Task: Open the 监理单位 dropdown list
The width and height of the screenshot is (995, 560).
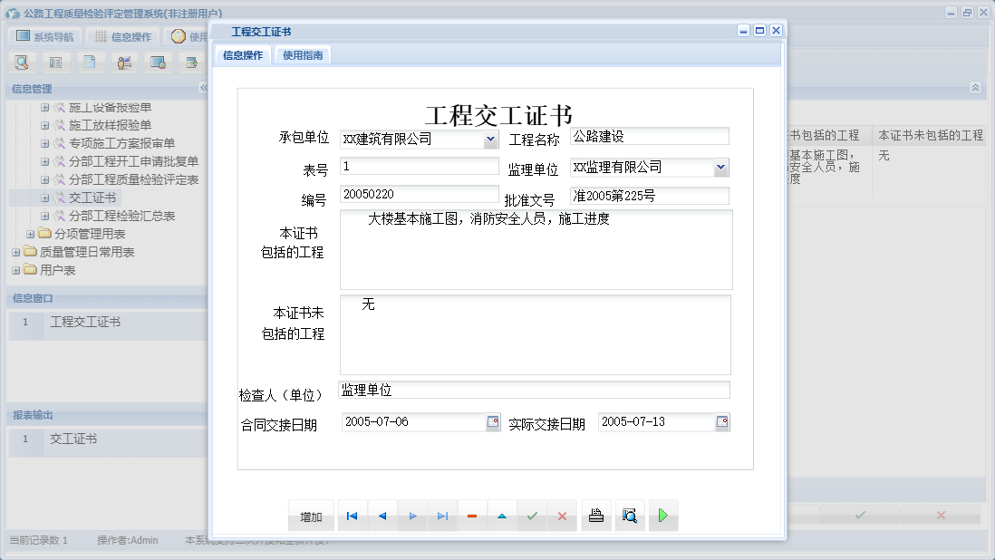Action: click(722, 167)
